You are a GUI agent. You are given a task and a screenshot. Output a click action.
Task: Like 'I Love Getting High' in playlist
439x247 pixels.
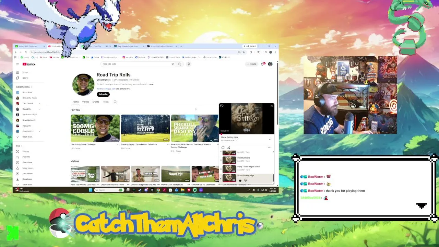coord(240,180)
